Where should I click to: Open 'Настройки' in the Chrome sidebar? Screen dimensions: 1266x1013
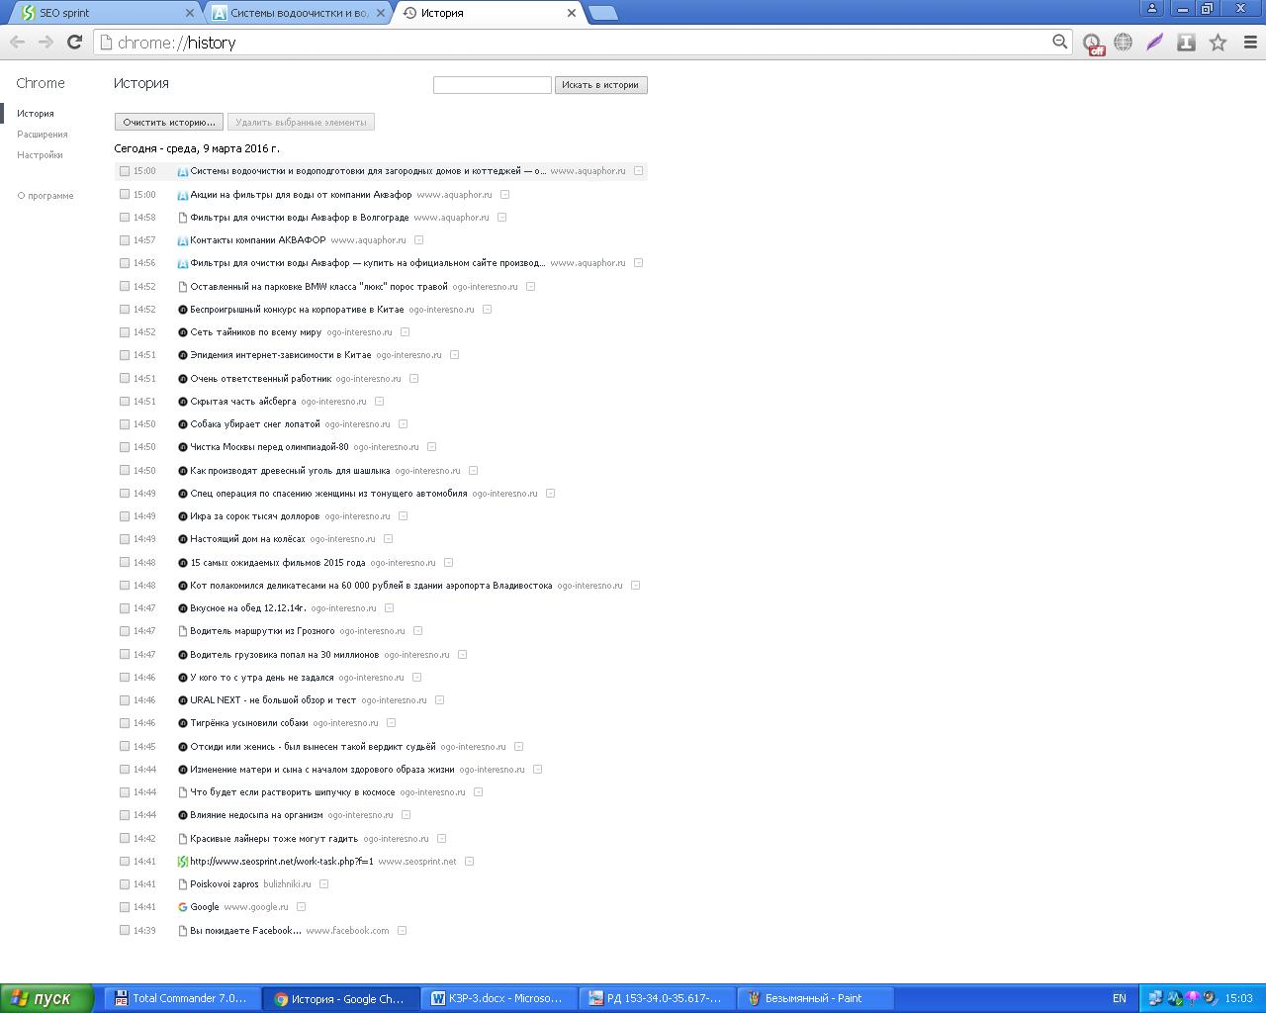pos(40,155)
